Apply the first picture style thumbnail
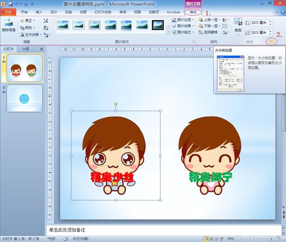286x242 pixels. (62, 25)
